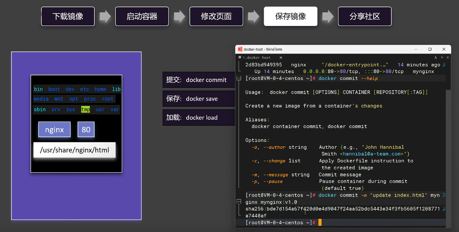Add a new session with plus icon
Viewport: 459px width, 232px height.
coord(442,58)
